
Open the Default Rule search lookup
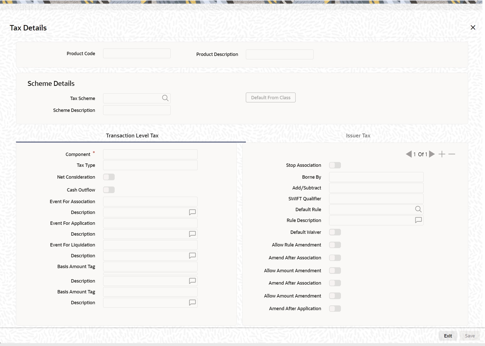(x=418, y=209)
